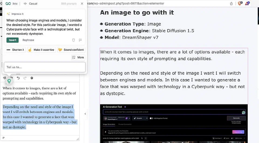Click the Tell us to... input field
This screenshot has width=259, height=143.
click(45, 67)
